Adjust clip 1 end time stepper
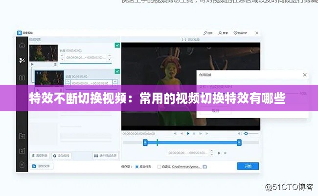This screenshot has width=318, height=196. [x=110, y=57]
